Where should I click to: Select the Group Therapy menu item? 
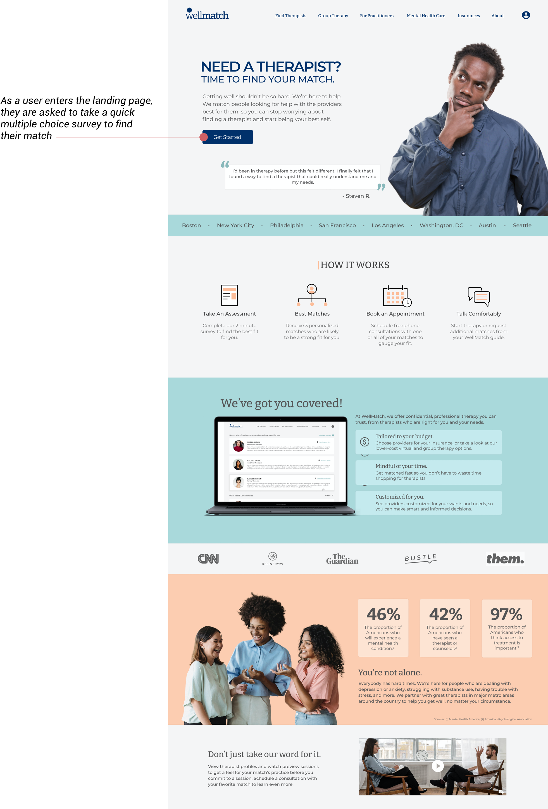tap(333, 15)
